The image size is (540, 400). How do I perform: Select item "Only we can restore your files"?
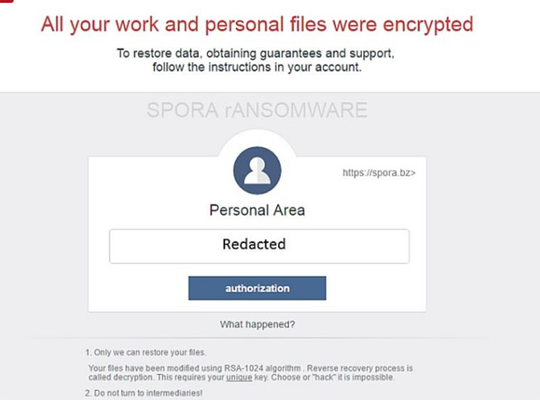[x=142, y=351]
